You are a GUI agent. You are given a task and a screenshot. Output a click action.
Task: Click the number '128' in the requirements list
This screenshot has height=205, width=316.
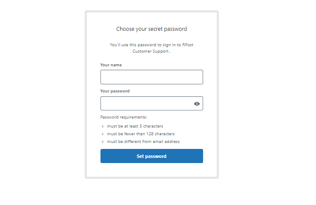[150, 134]
